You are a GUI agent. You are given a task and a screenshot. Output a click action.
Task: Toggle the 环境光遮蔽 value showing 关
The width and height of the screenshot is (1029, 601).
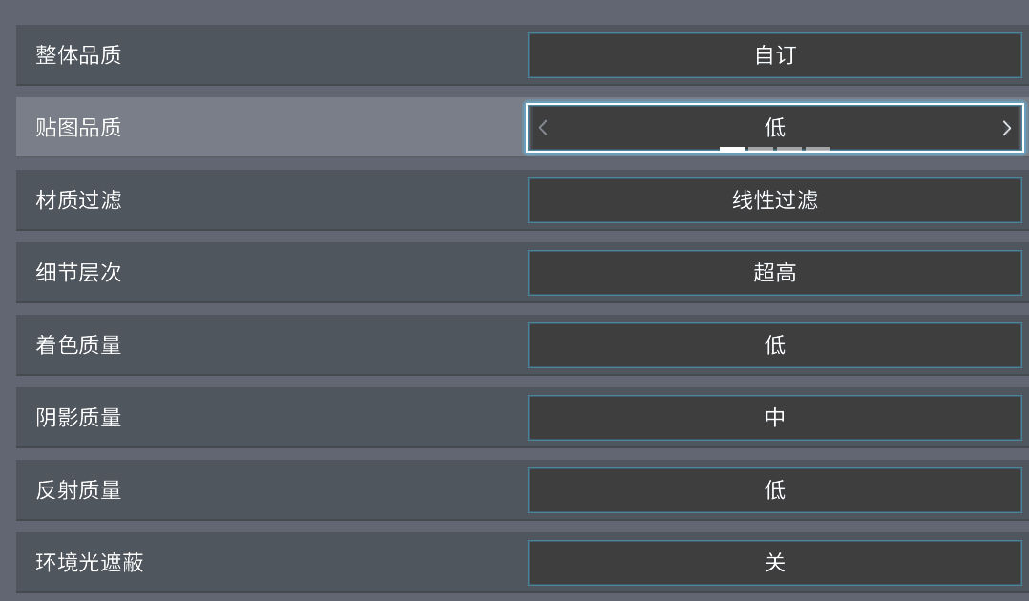(x=774, y=563)
